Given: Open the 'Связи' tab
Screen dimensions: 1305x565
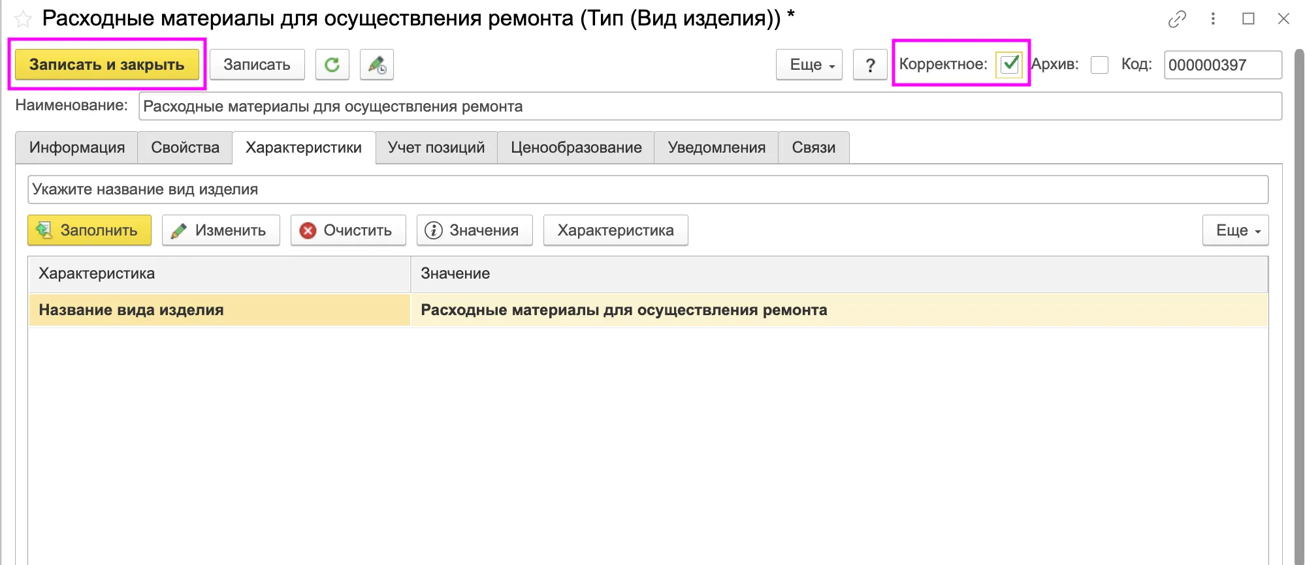Looking at the screenshot, I should pos(814,147).
